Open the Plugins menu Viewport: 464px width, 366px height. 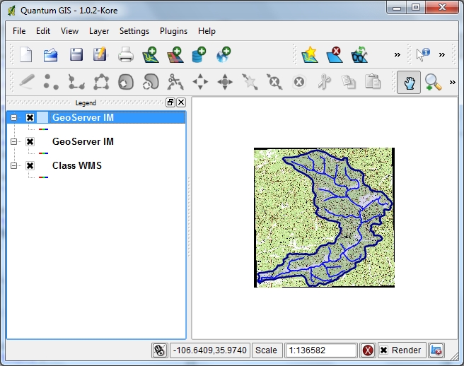(173, 31)
